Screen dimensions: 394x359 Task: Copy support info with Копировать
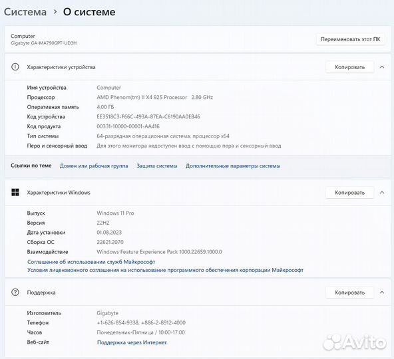pyautogui.click(x=349, y=293)
